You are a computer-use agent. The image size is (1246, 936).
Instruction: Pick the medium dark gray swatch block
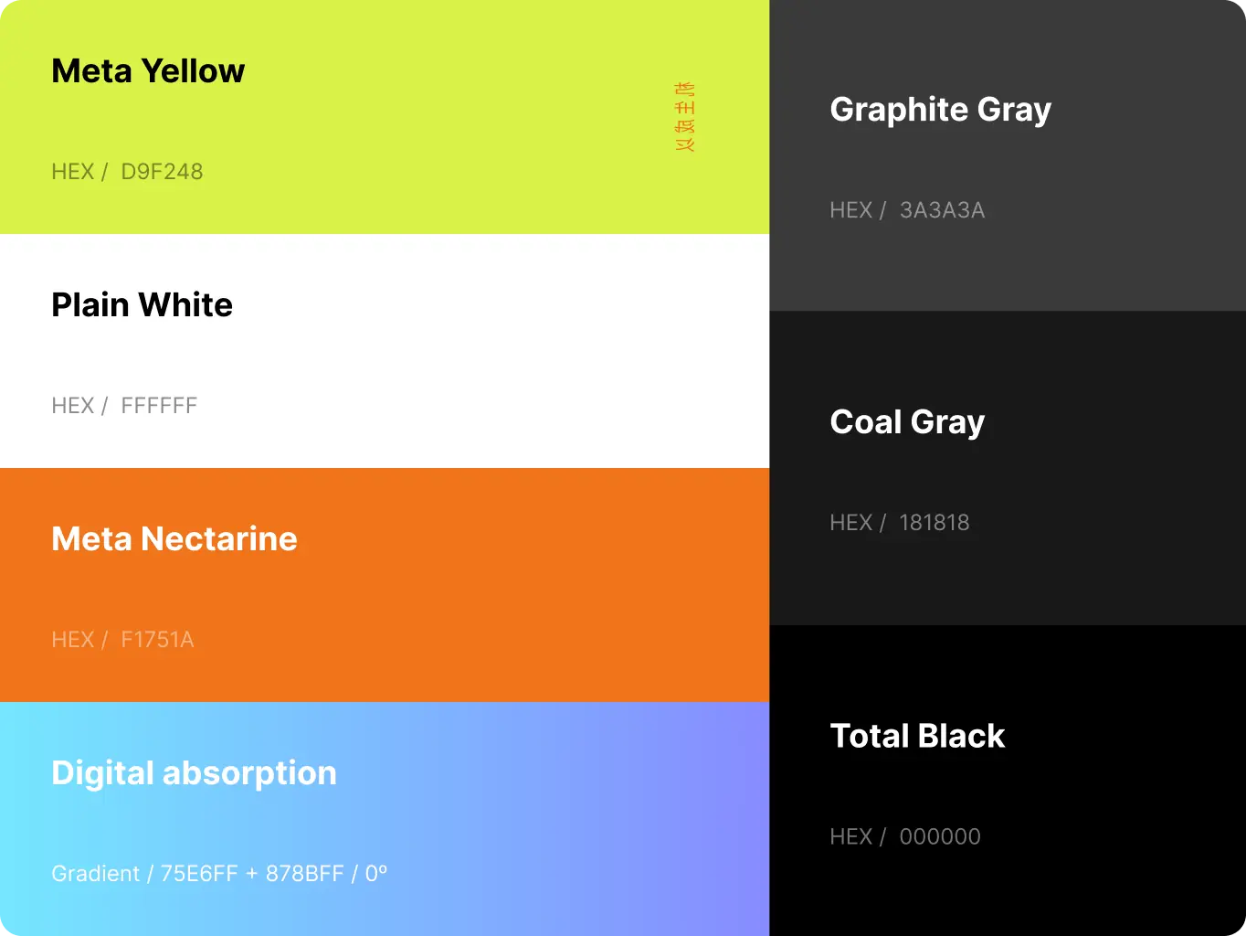point(1008,155)
